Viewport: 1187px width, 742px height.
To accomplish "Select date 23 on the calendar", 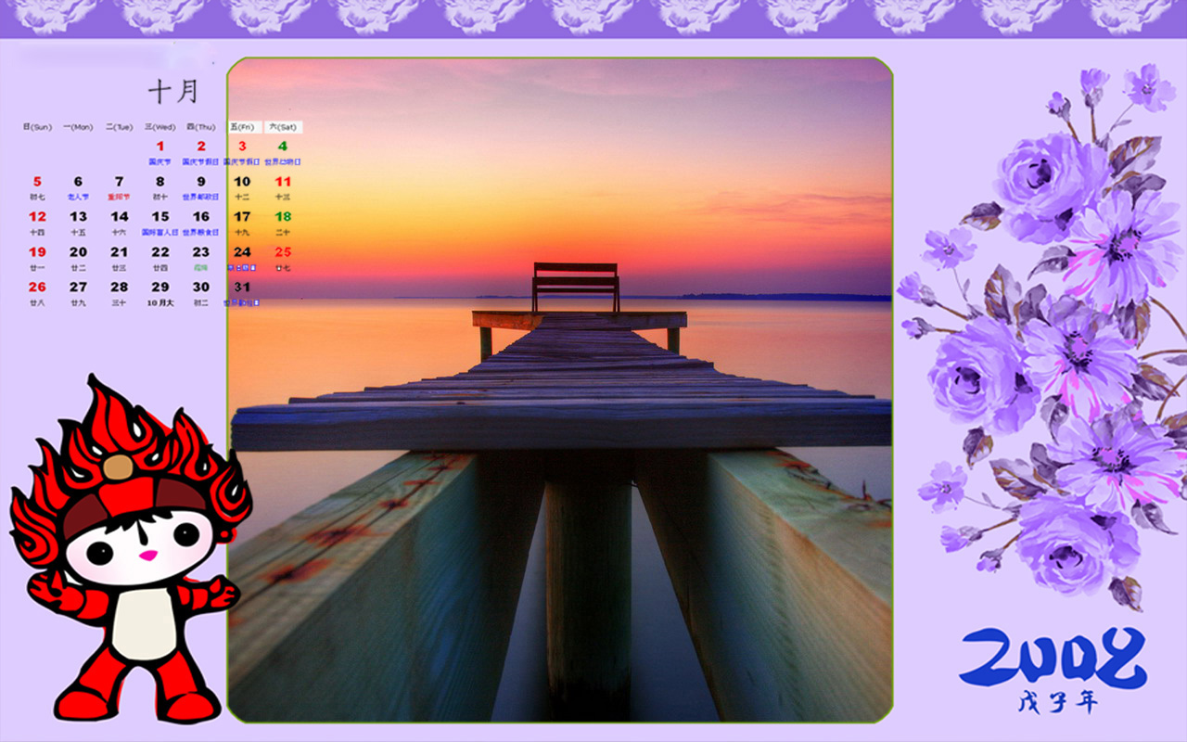I will [200, 252].
